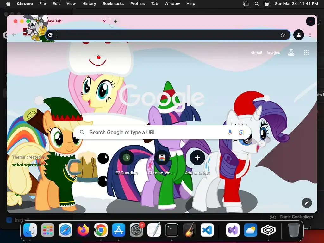Click the Chrome icon in the Dock

(101, 230)
